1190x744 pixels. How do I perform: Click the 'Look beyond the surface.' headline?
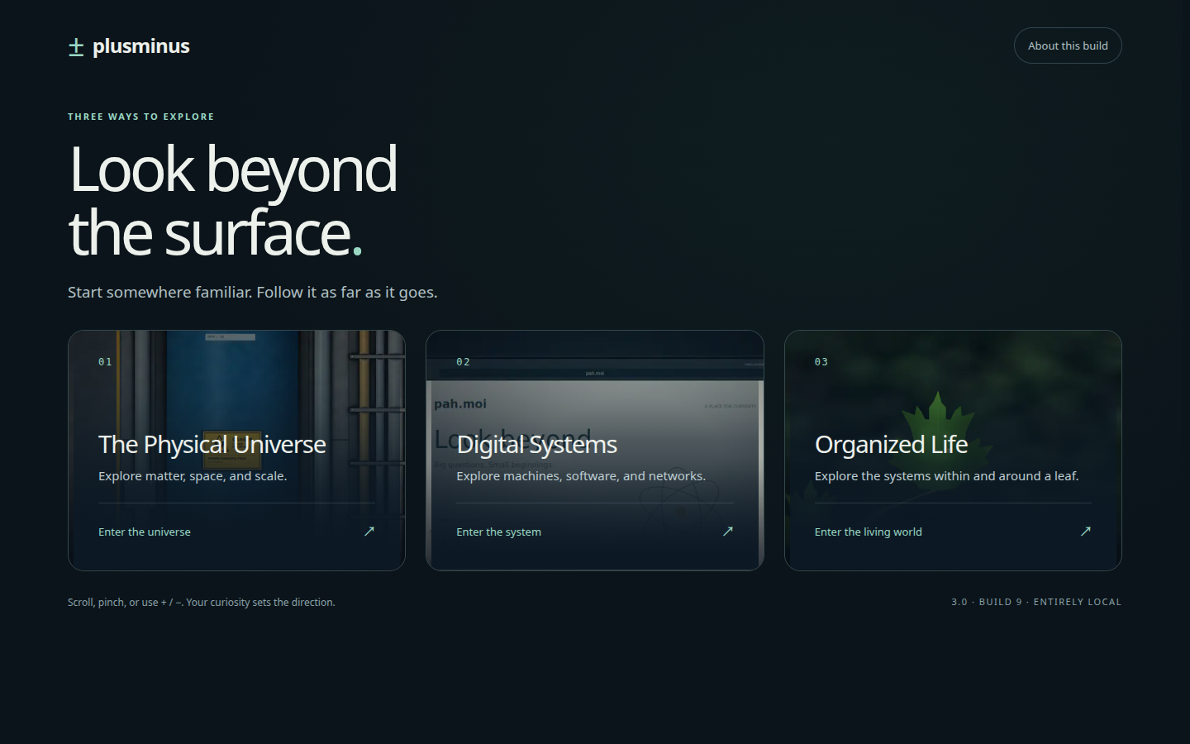click(233, 201)
